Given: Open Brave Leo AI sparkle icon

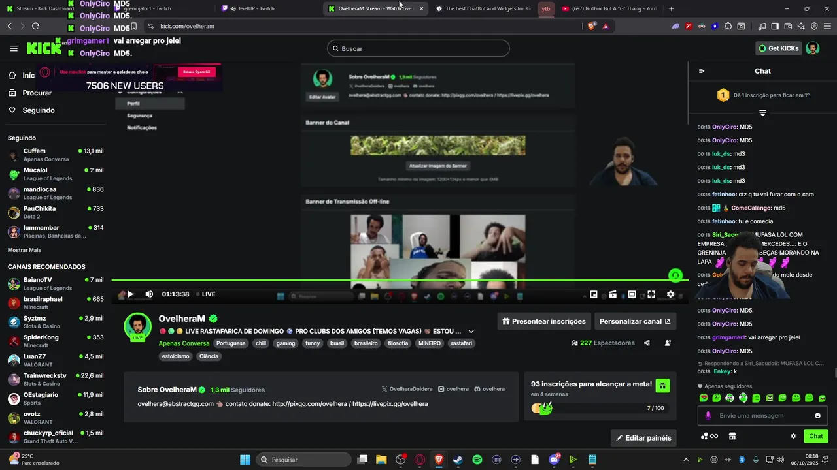Looking at the screenshot, I should pyautogui.click(x=801, y=26).
